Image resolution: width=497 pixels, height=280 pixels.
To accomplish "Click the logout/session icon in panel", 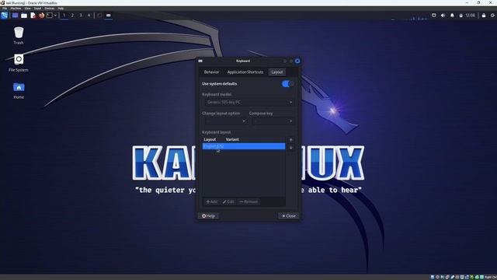I will pyautogui.click(x=492, y=16).
